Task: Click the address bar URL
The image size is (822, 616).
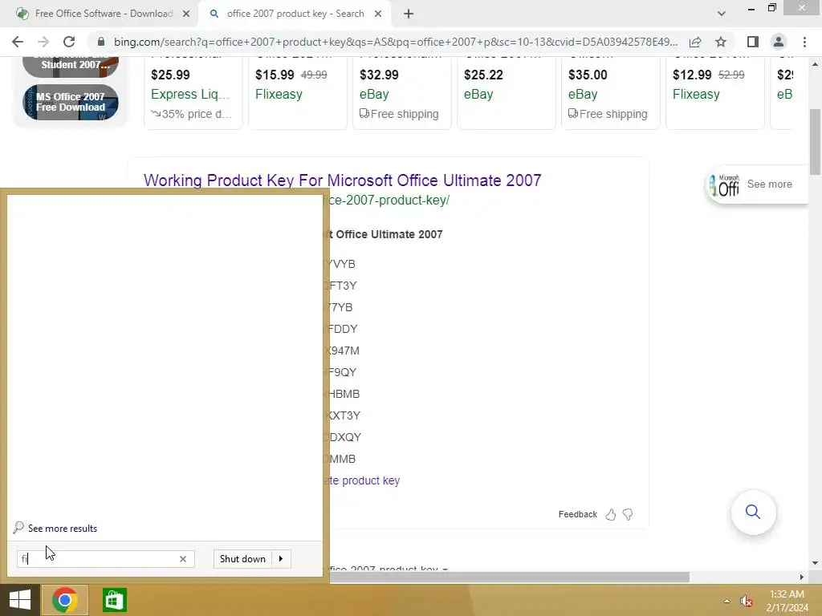Action: click(x=395, y=42)
